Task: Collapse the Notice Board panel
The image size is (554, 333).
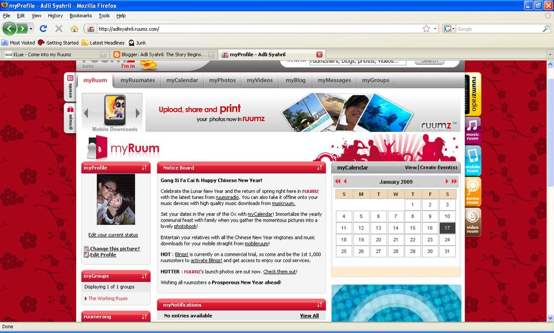Action: [319, 168]
